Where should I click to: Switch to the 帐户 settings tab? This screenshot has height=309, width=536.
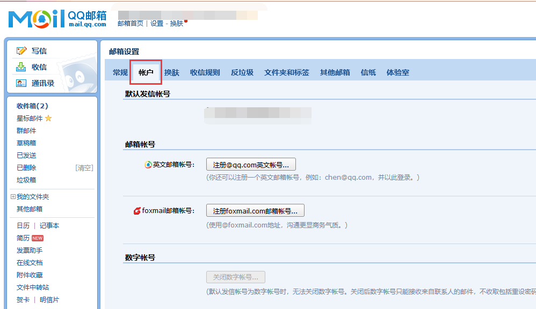tap(144, 71)
